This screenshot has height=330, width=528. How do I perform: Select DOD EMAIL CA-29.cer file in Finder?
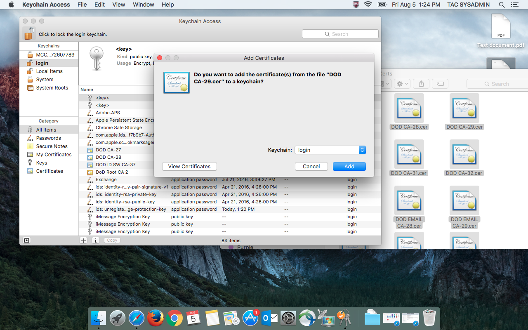pos(464,207)
